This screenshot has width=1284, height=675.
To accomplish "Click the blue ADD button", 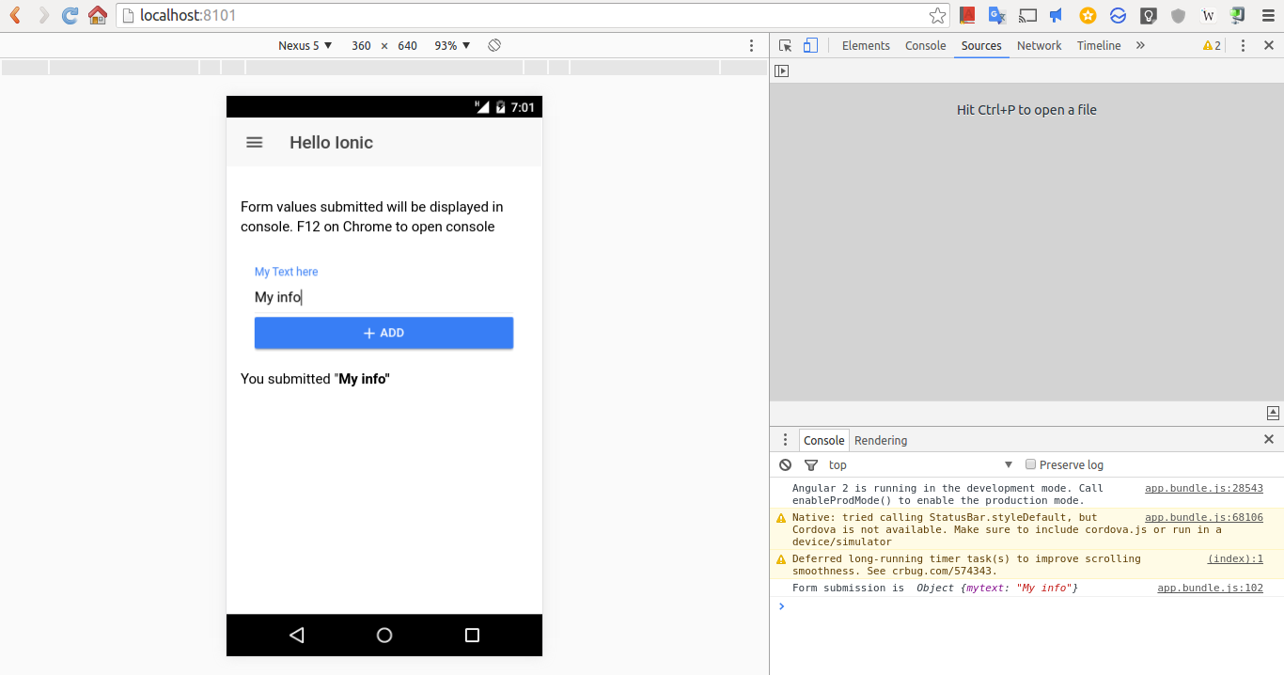I will [x=384, y=333].
